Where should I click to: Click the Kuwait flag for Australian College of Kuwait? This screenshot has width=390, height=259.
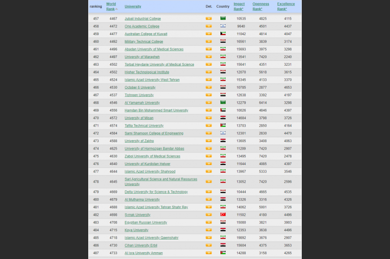[223, 34]
